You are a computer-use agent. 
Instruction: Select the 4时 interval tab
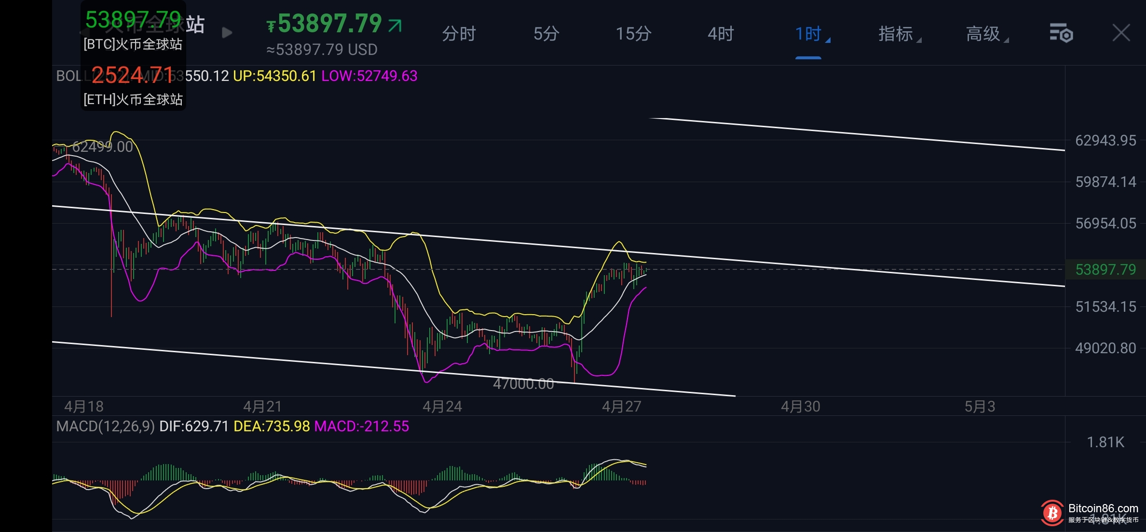(x=721, y=34)
